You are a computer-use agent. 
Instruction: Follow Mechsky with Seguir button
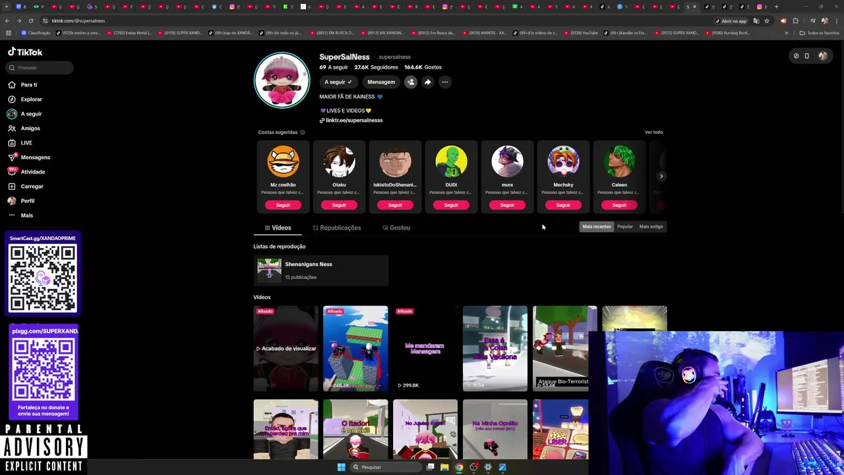[563, 205]
